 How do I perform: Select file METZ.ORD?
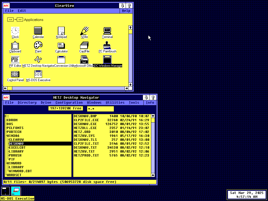click(111, 132)
